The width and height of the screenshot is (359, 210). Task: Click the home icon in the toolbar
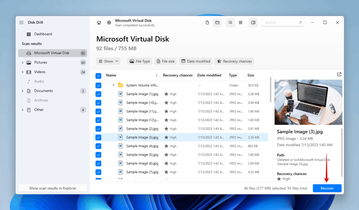(99, 23)
